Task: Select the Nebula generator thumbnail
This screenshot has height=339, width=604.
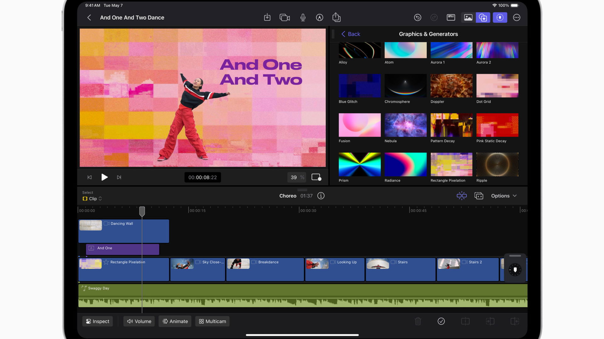Action: tap(405, 125)
